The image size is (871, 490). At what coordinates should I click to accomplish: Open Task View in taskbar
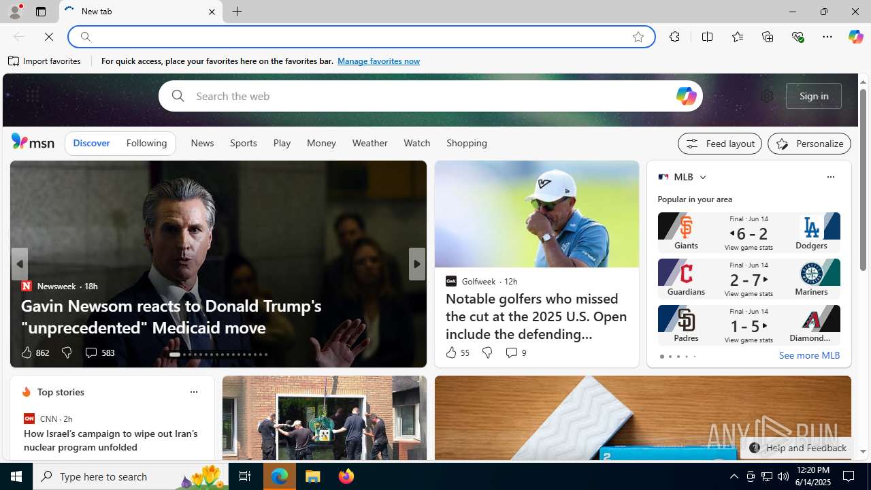pos(244,476)
